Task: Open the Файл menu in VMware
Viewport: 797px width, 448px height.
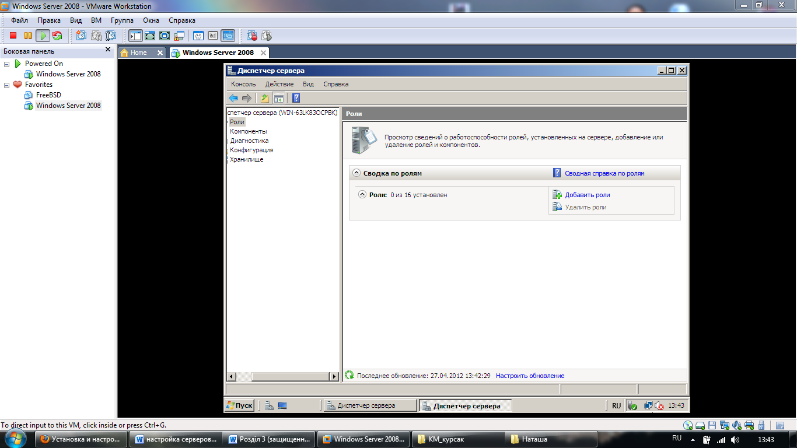Action: point(19,20)
